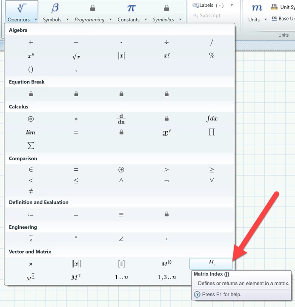Viewport: 295px width, 307px height.
Task: Insert the step range 1,3..n operator
Action: click(x=167, y=277)
